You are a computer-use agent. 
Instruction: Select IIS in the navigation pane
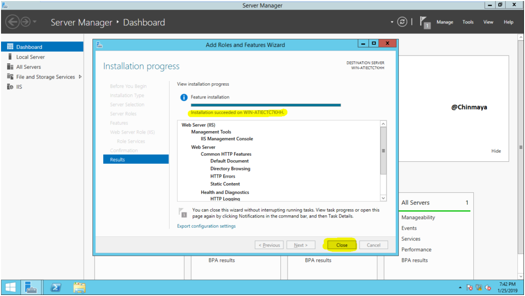(42, 87)
